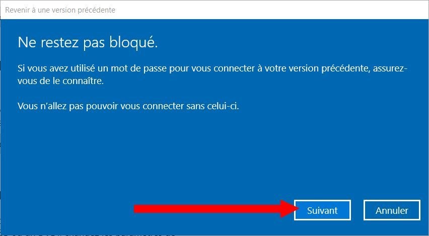Click the word 'assurez-' at line end
Screen dimensions: 429x236
(x=390, y=68)
